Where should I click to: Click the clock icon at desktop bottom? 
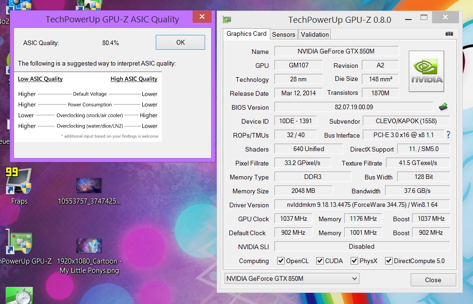[20, 296]
